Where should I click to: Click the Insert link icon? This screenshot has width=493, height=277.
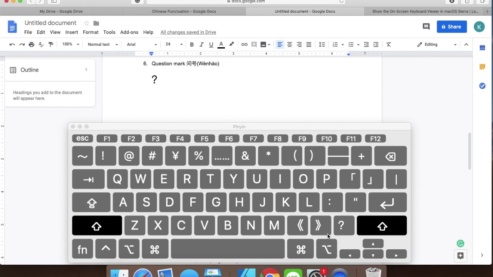pyautogui.click(x=244, y=45)
